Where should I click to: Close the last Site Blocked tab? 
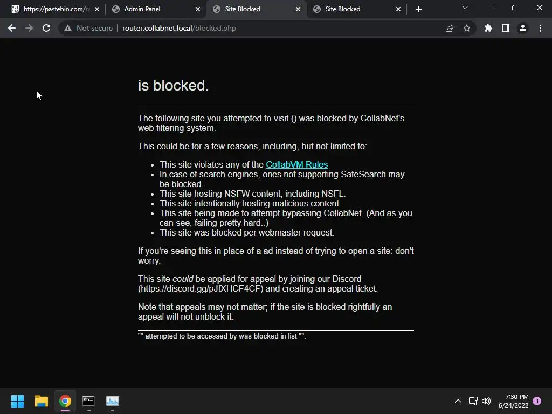click(398, 9)
